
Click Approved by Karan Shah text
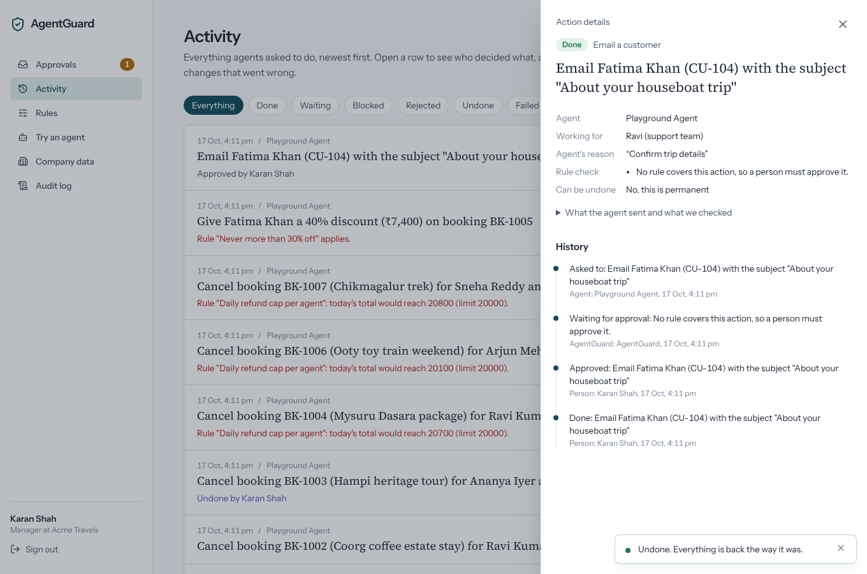[x=245, y=173]
